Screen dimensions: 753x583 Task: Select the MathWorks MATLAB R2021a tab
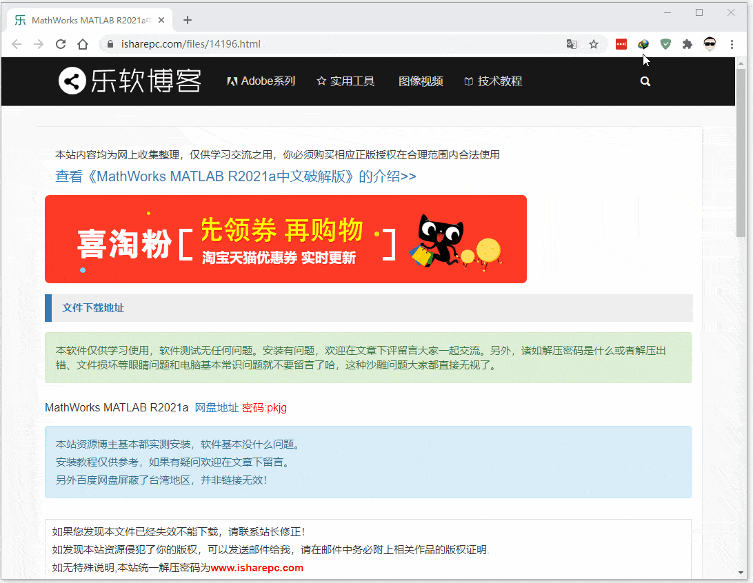tap(90, 20)
